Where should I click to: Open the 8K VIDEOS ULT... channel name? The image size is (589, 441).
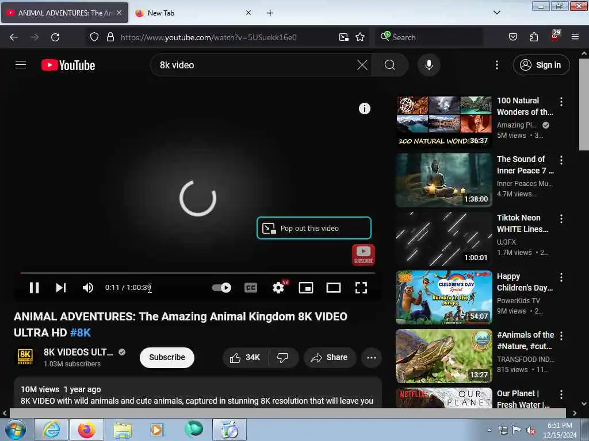coord(78,352)
